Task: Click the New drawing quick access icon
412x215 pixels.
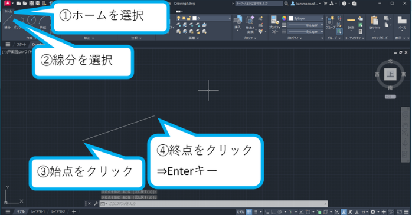Action: [18, 4]
